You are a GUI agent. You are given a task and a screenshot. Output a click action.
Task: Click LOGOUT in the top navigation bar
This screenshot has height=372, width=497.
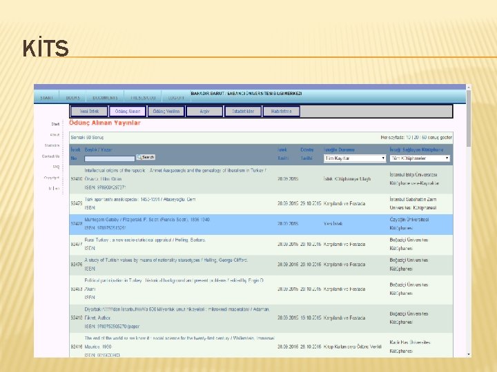tap(176, 98)
